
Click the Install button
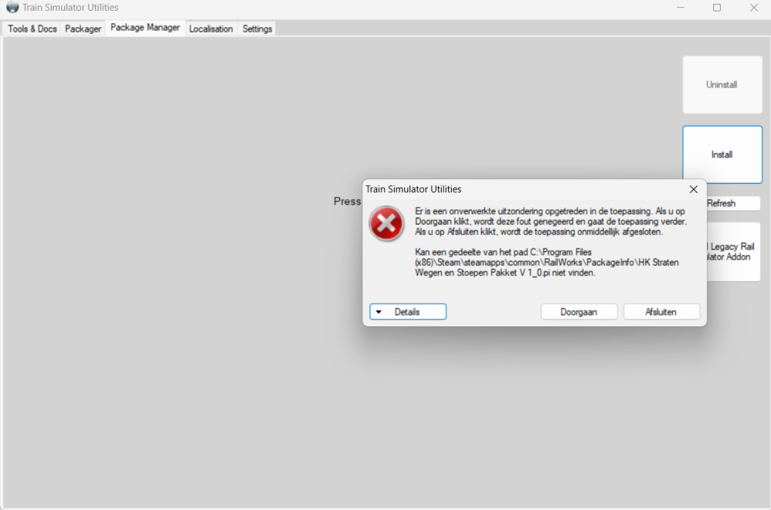722,154
